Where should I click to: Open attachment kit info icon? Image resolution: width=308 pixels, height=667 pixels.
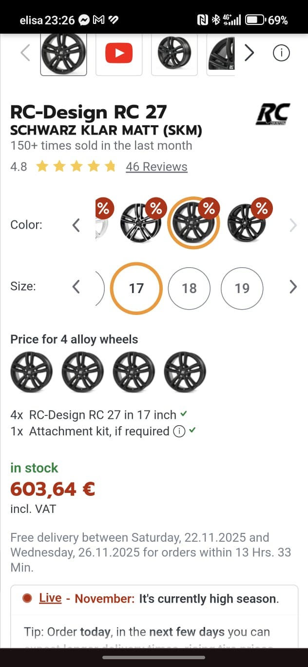point(179,432)
